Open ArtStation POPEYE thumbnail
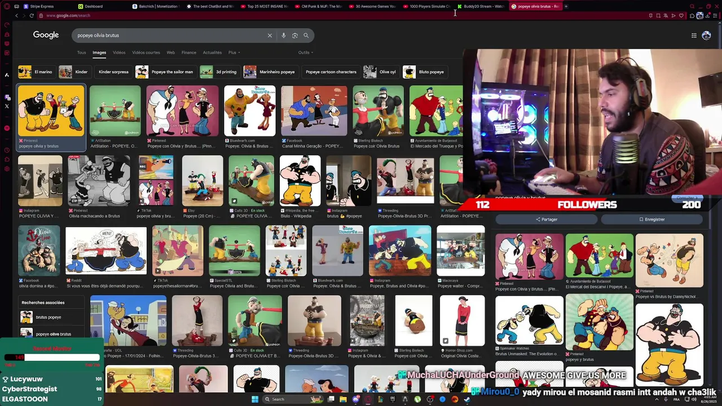722x406 pixels. click(115, 111)
